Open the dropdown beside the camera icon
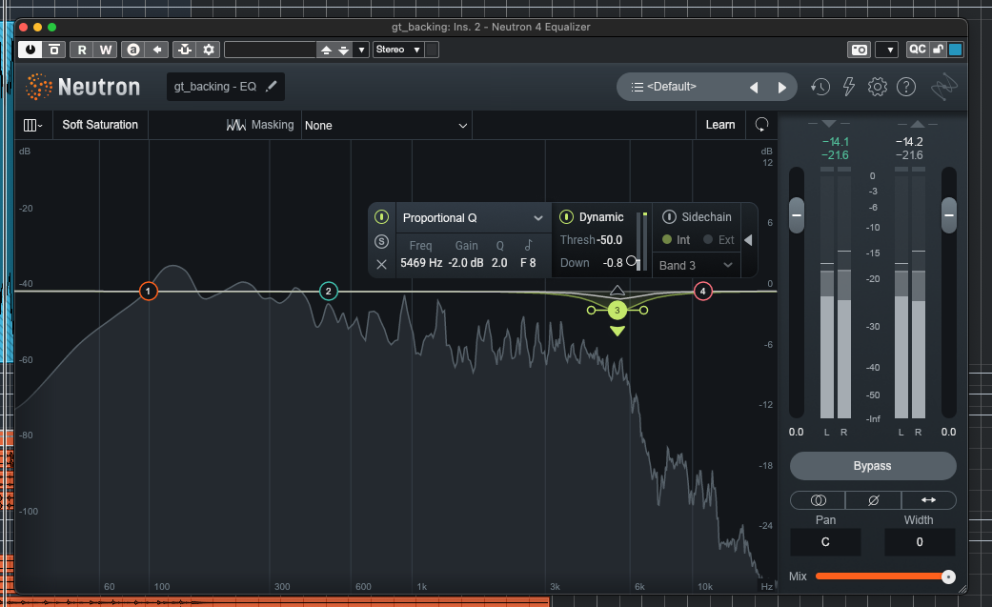Image resolution: width=992 pixels, height=607 pixels. [x=887, y=50]
